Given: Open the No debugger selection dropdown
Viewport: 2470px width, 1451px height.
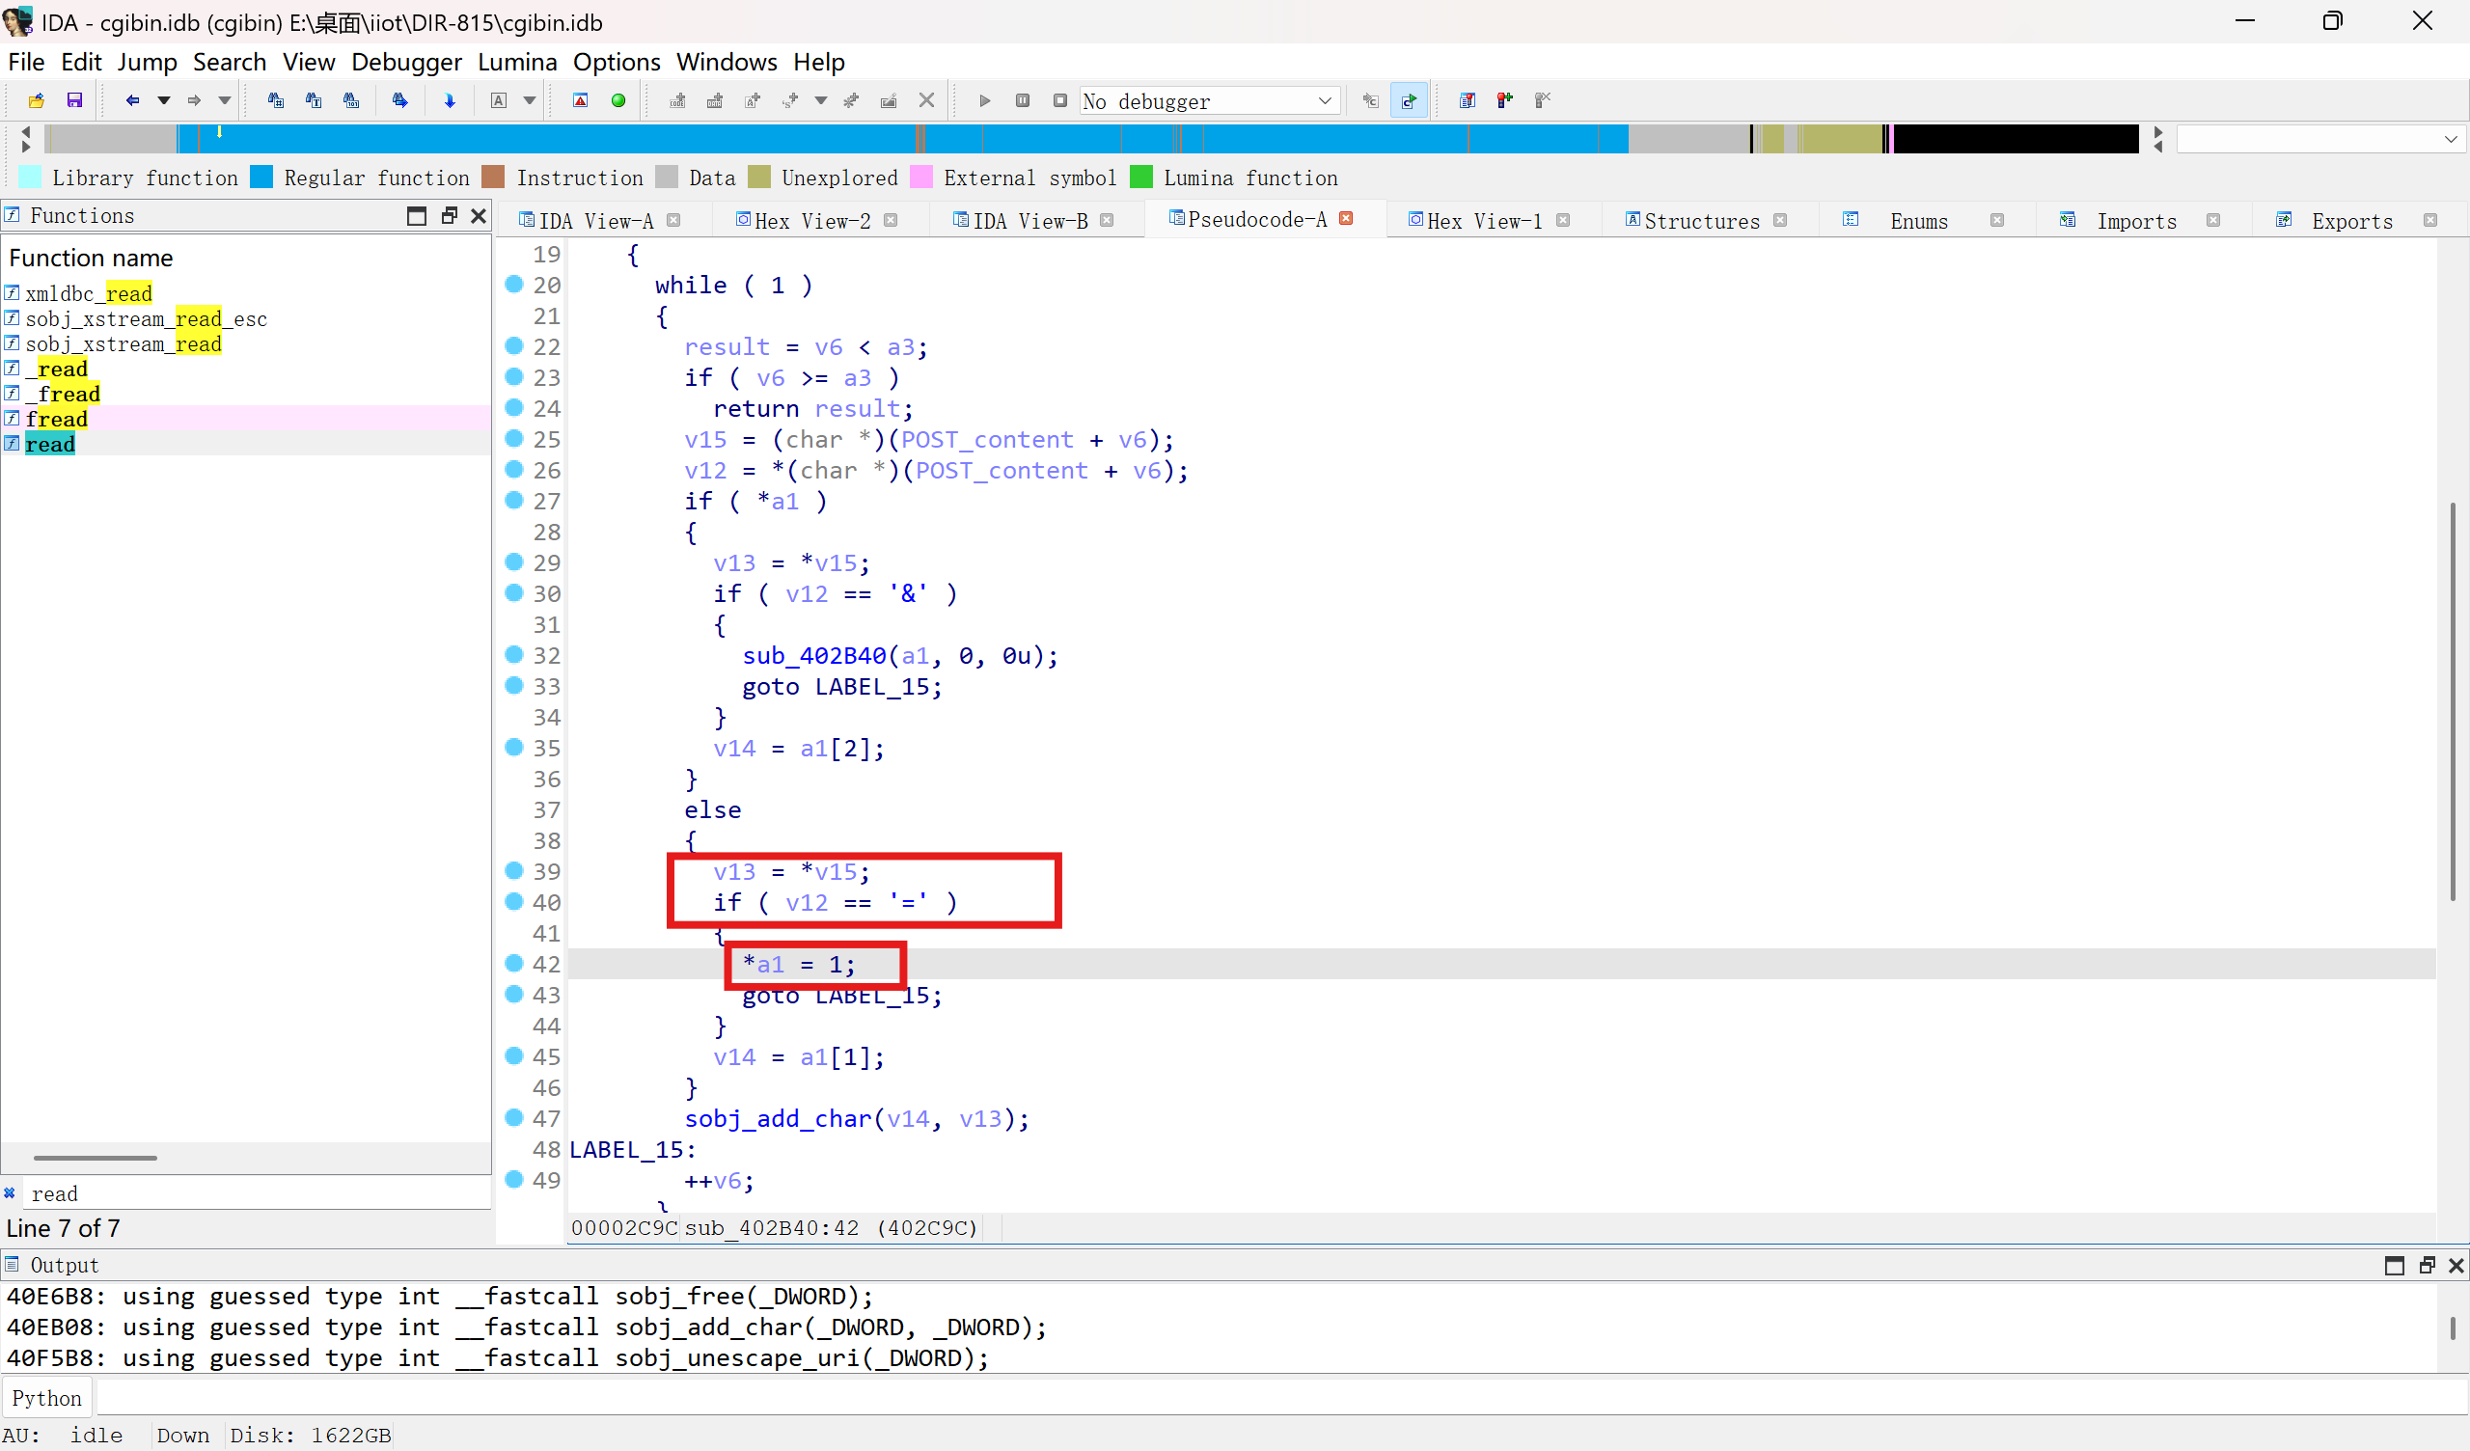Looking at the screenshot, I should pos(1210,100).
